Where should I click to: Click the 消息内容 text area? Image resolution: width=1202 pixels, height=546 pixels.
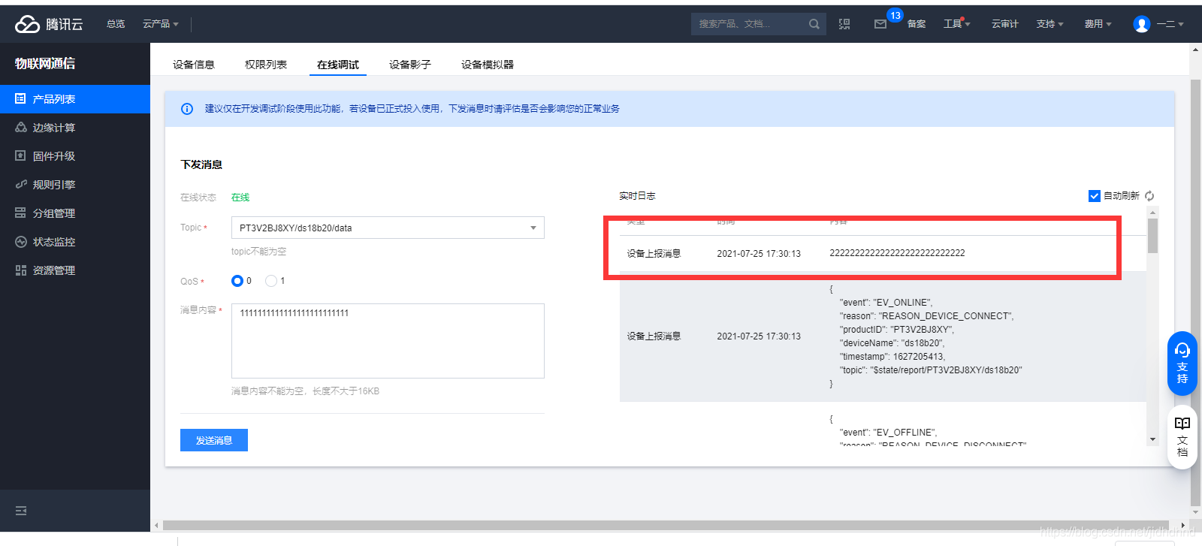(x=388, y=341)
